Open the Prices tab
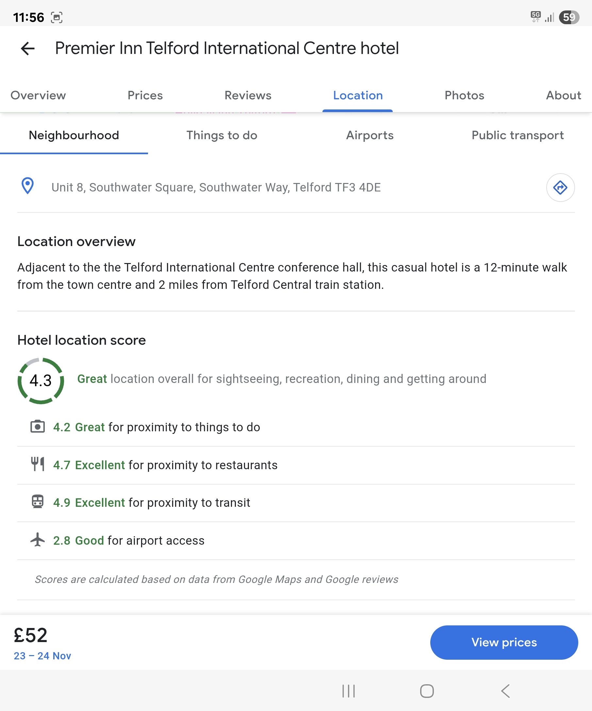The width and height of the screenshot is (592, 711). 145,95
